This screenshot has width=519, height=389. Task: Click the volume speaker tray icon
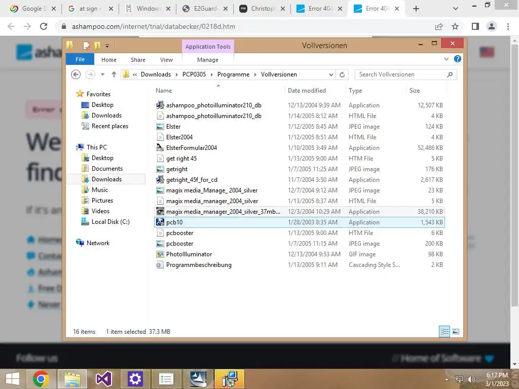(471, 379)
